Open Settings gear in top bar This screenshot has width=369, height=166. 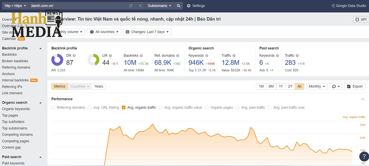(196, 6)
